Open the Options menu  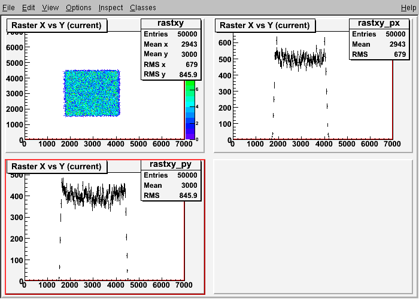coord(78,7)
